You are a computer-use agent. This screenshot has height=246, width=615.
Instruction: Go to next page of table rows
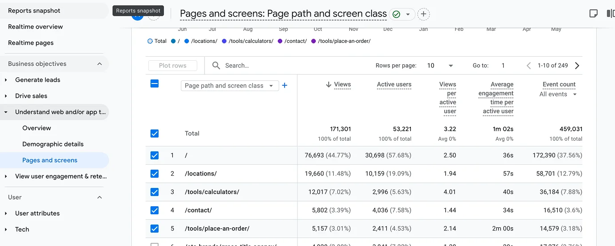tap(577, 66)
